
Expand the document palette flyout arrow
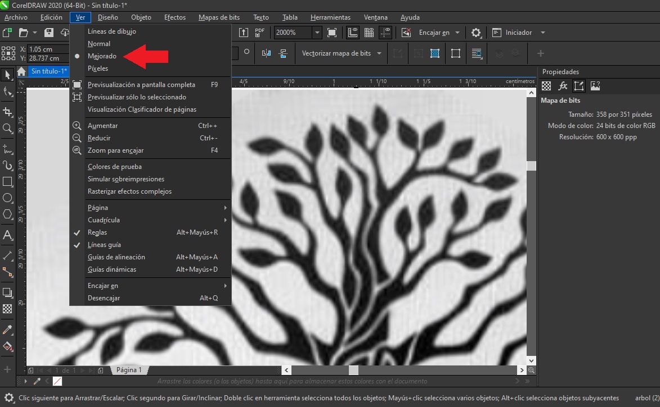(x=26, y=381)
